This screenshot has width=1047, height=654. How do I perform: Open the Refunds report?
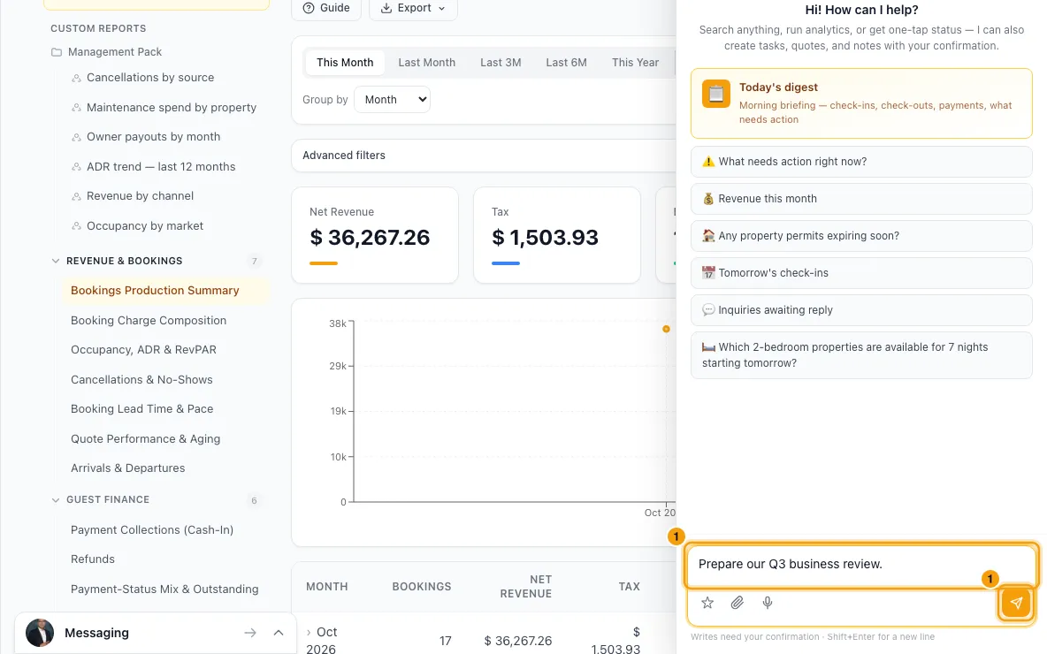(x=93, y=559)
